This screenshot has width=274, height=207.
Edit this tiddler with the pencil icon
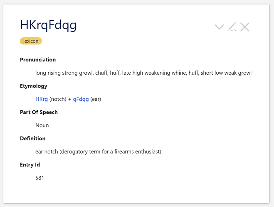coord(232,27)
